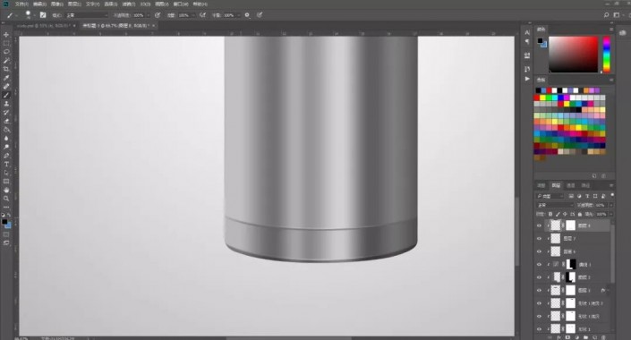
Task: Open the brush opacity slider dropdown
Action: point(149,15)
